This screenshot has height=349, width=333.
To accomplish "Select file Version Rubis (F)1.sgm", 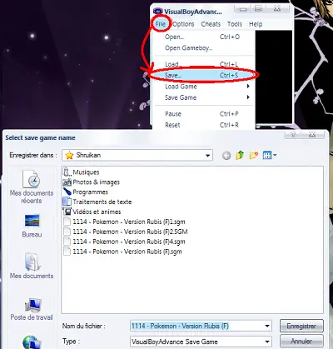I will pyautogui.click(x=124, y=222).
